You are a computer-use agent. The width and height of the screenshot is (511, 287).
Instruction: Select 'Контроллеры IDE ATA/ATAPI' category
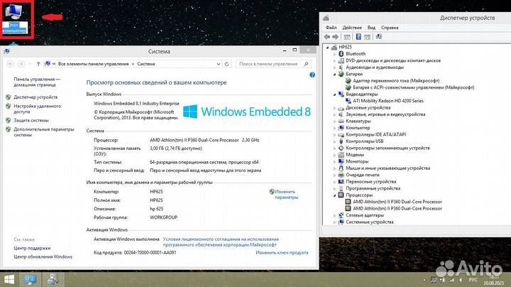(375, 134)
